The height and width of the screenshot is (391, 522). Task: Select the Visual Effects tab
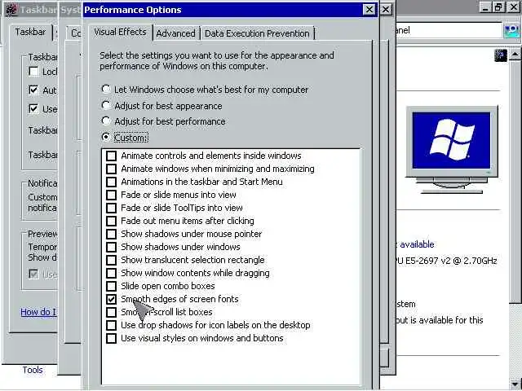(120, 32)
